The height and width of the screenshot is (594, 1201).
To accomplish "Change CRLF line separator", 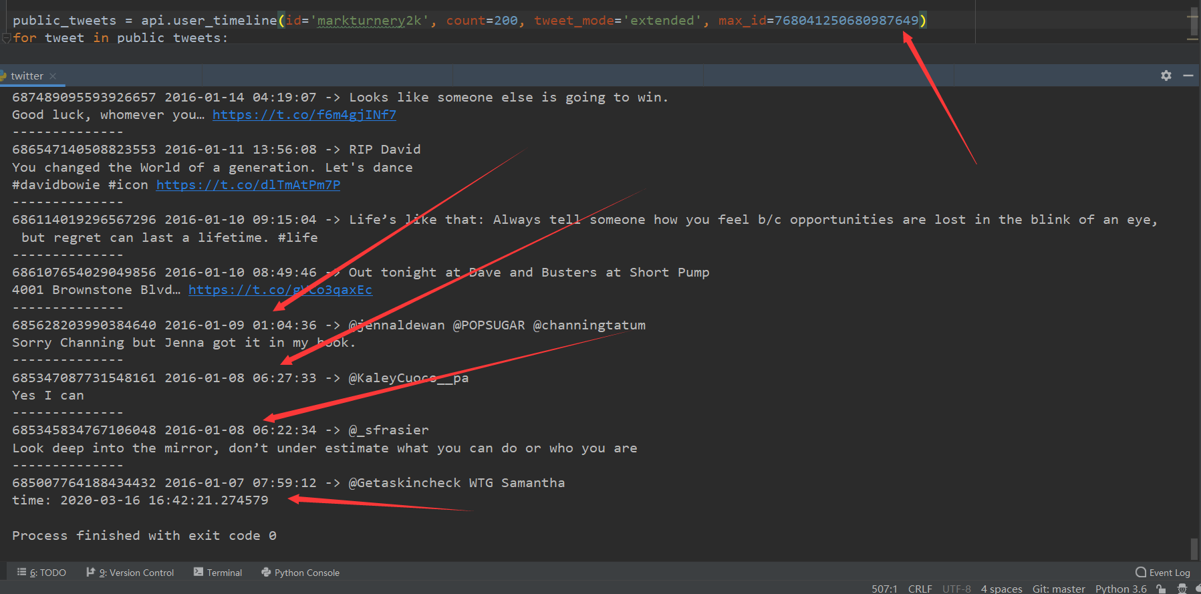I will click(x=920, y=589).
